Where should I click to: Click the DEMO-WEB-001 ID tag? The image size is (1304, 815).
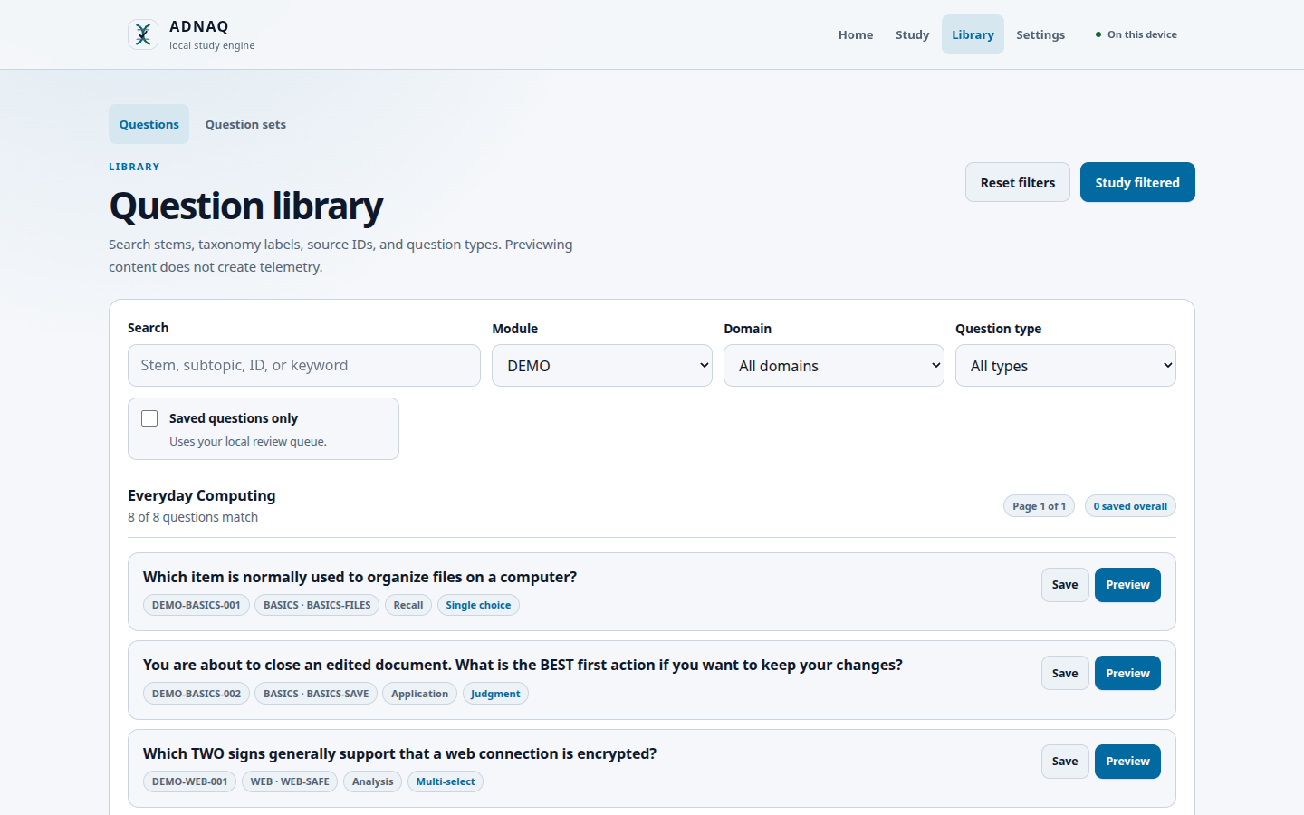(190, 781)
